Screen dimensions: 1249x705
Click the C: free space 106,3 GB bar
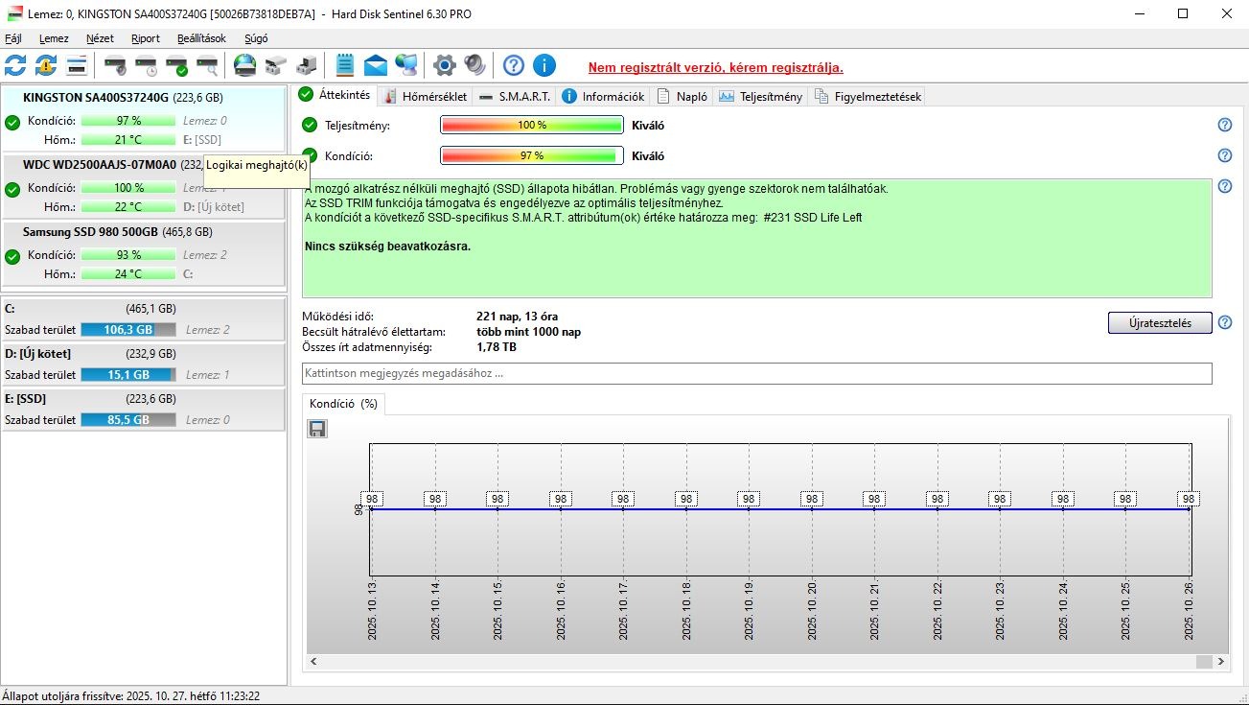click(128, 329)
